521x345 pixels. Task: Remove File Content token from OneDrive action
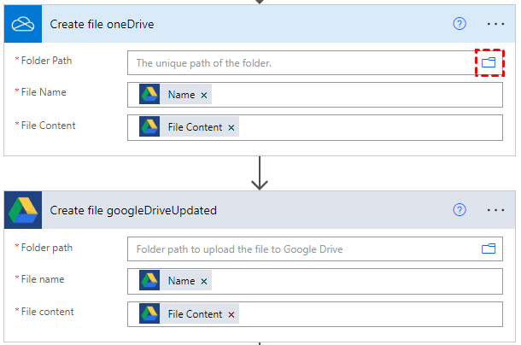pyautogui.click(x=231, y=128)
